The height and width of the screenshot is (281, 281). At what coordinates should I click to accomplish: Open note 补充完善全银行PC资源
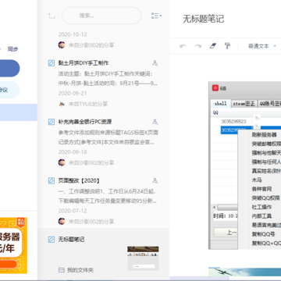pos(85,122)
